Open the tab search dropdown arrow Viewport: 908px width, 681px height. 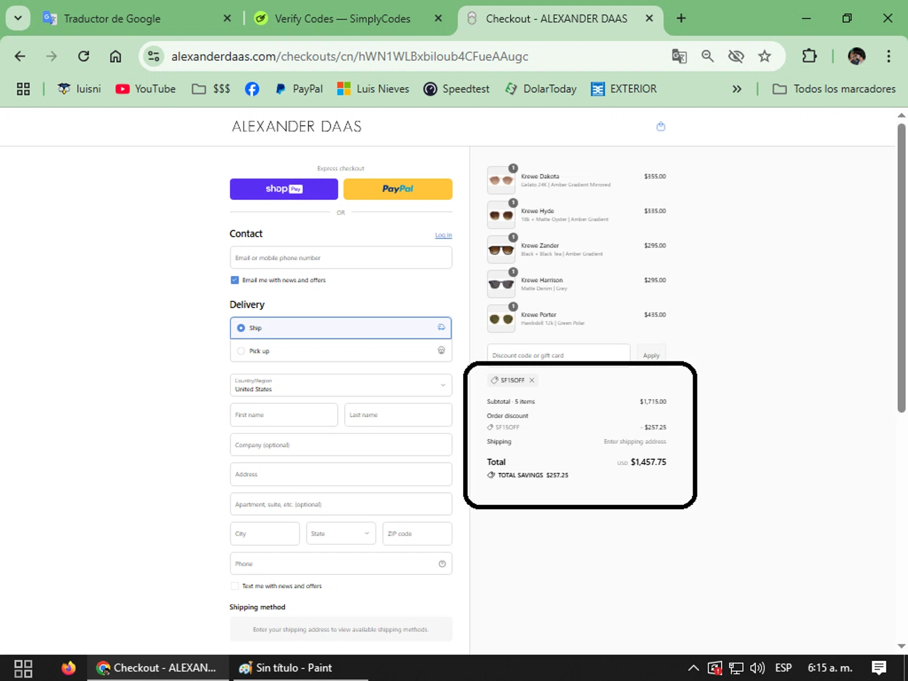click(18, 18)
